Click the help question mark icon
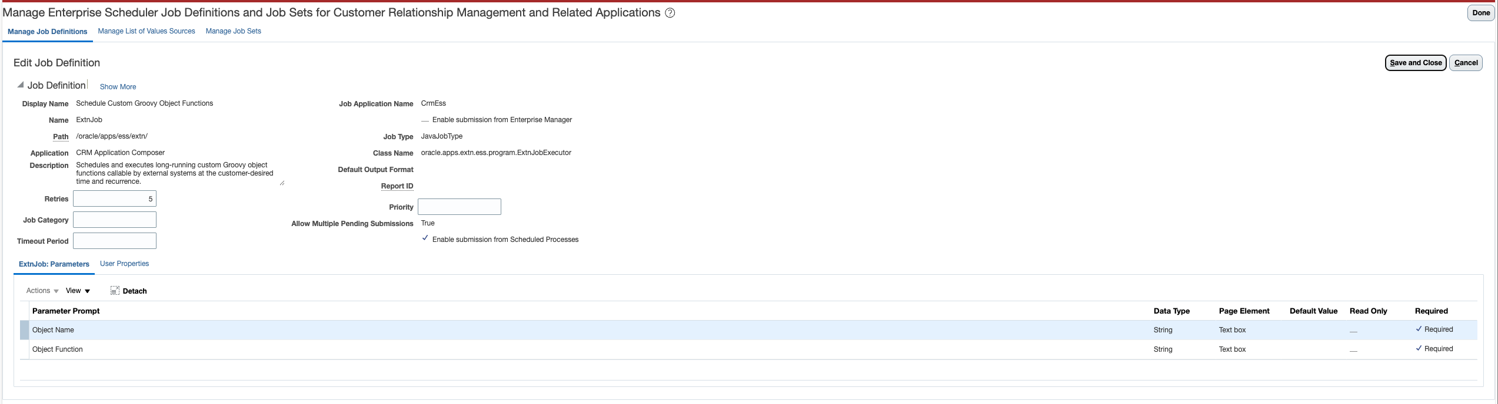The image size is (1498, 404). pyautogui.click(x=670, y=13)
